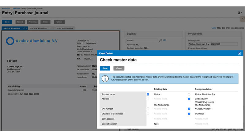
Task: Close the first Akulux Aluminiu attachment tab
Action: 26,28
